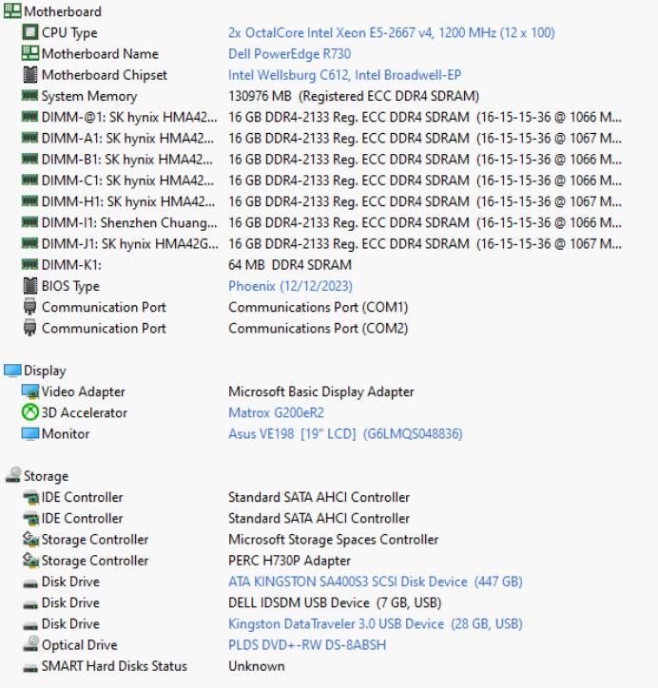Screen dimensions: 658x688
Task: Select the Communications Port (COM1) value
Action: tap(319, 307)
